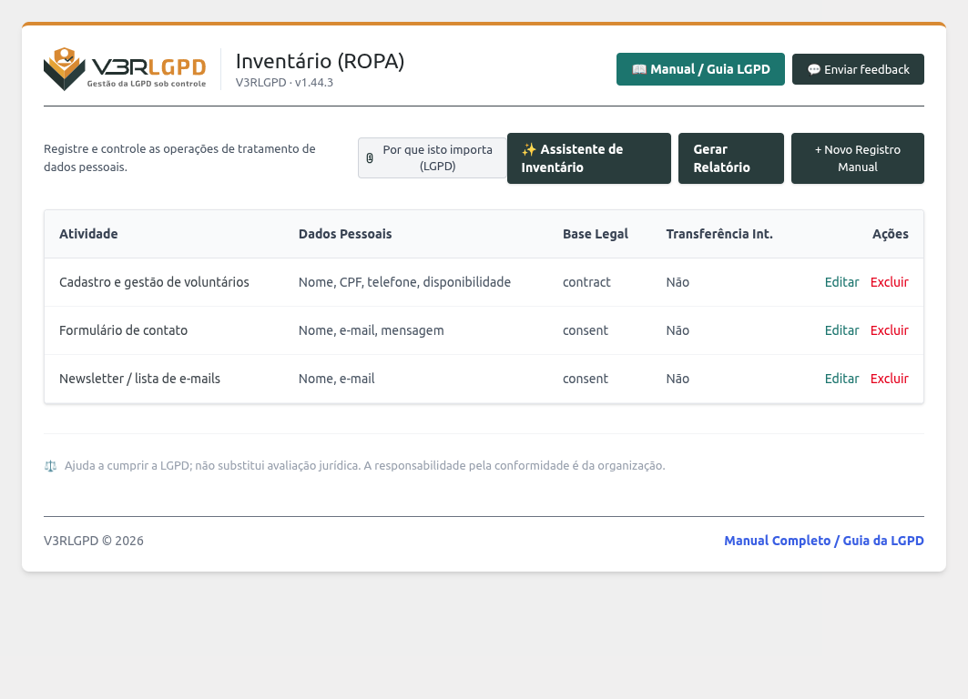Click the Dados Pessoais column header
This screenshot has height=699, width=968.
pyautogui.click(x=345, y=234)
